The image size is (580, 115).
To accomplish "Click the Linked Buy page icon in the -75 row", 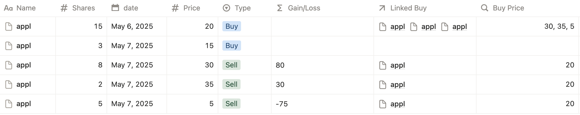I will click(x=382, y=104).
